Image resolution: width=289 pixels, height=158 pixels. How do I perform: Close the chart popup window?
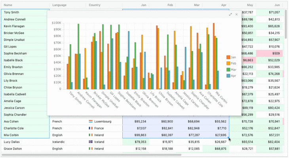236,14
